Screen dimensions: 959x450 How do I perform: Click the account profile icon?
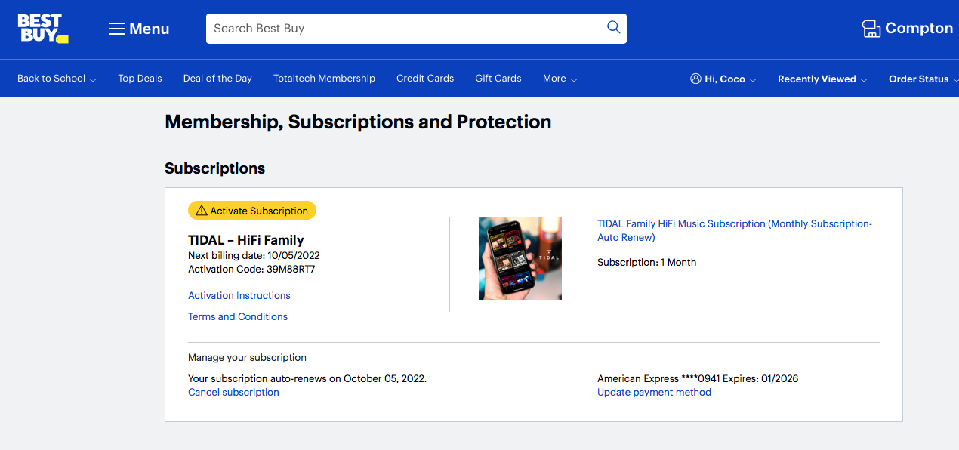[694, 78]
